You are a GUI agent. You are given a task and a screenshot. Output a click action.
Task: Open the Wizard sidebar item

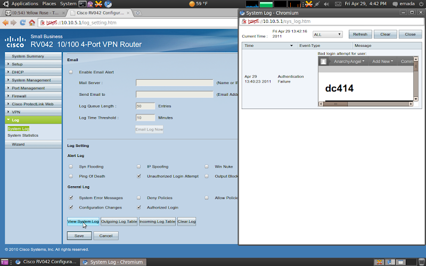[33, 144]
